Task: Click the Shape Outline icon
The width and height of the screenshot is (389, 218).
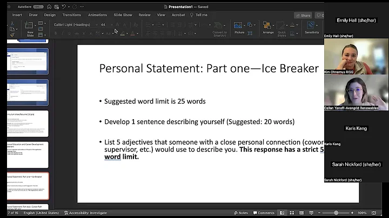Action: click(x=292, y=33)
